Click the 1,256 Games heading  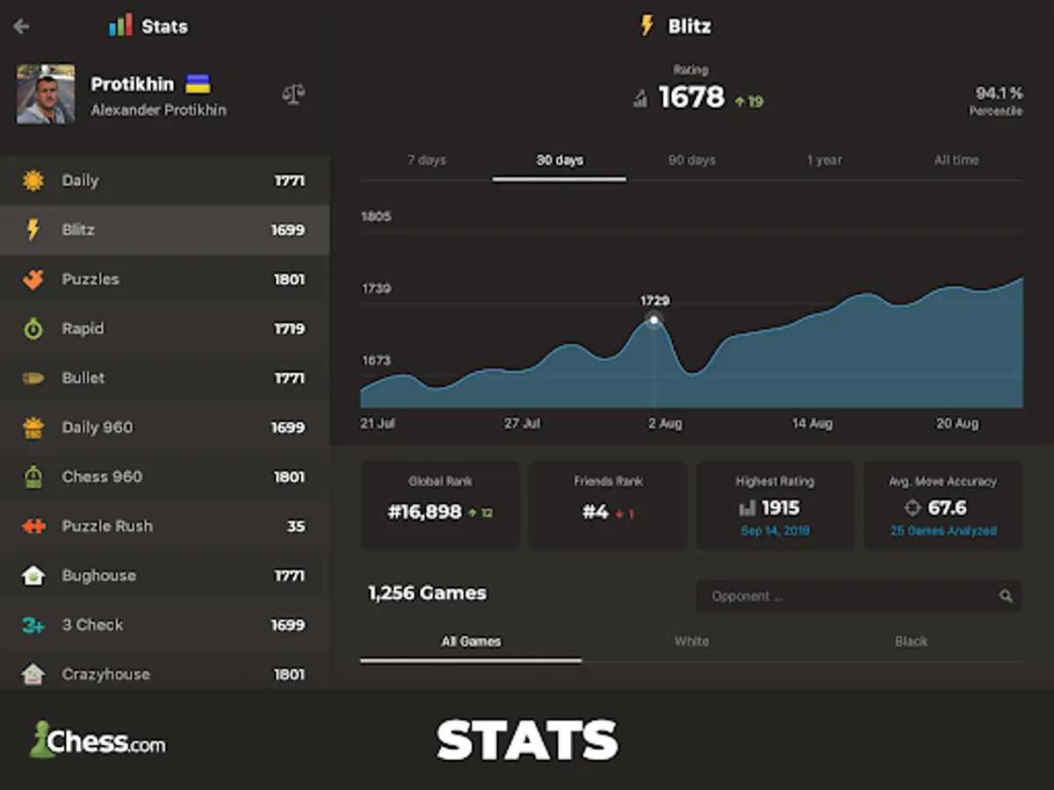click(427, 593)
